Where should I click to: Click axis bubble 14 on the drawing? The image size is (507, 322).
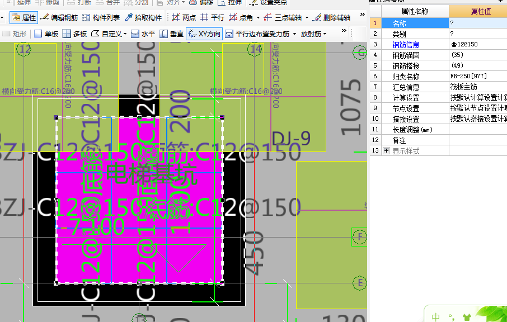click(255, 49)
